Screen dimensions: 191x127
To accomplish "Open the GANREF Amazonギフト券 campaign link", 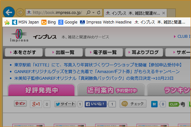I will (97, 71).
